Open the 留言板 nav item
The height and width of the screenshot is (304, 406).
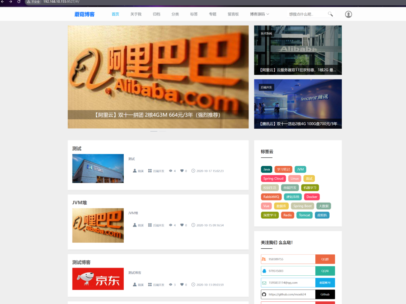tap(233, 14)
